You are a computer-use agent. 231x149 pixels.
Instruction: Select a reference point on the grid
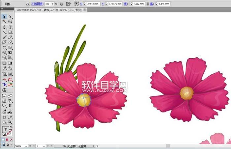point(77,4)
